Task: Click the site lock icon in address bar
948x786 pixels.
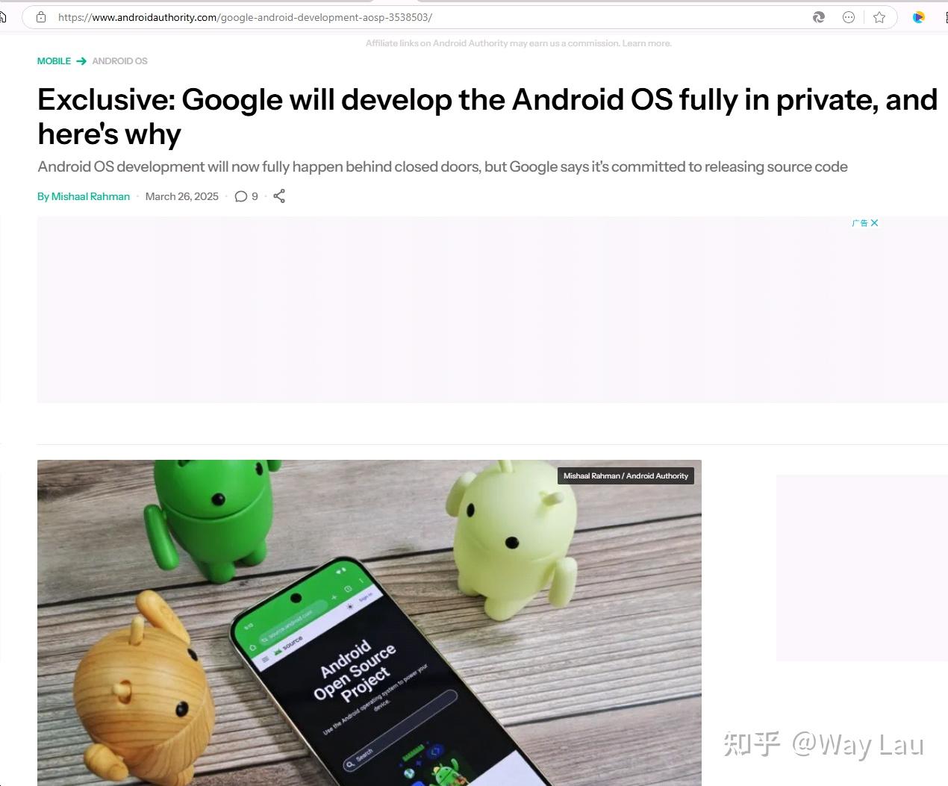Action: [x=41, y=17]
